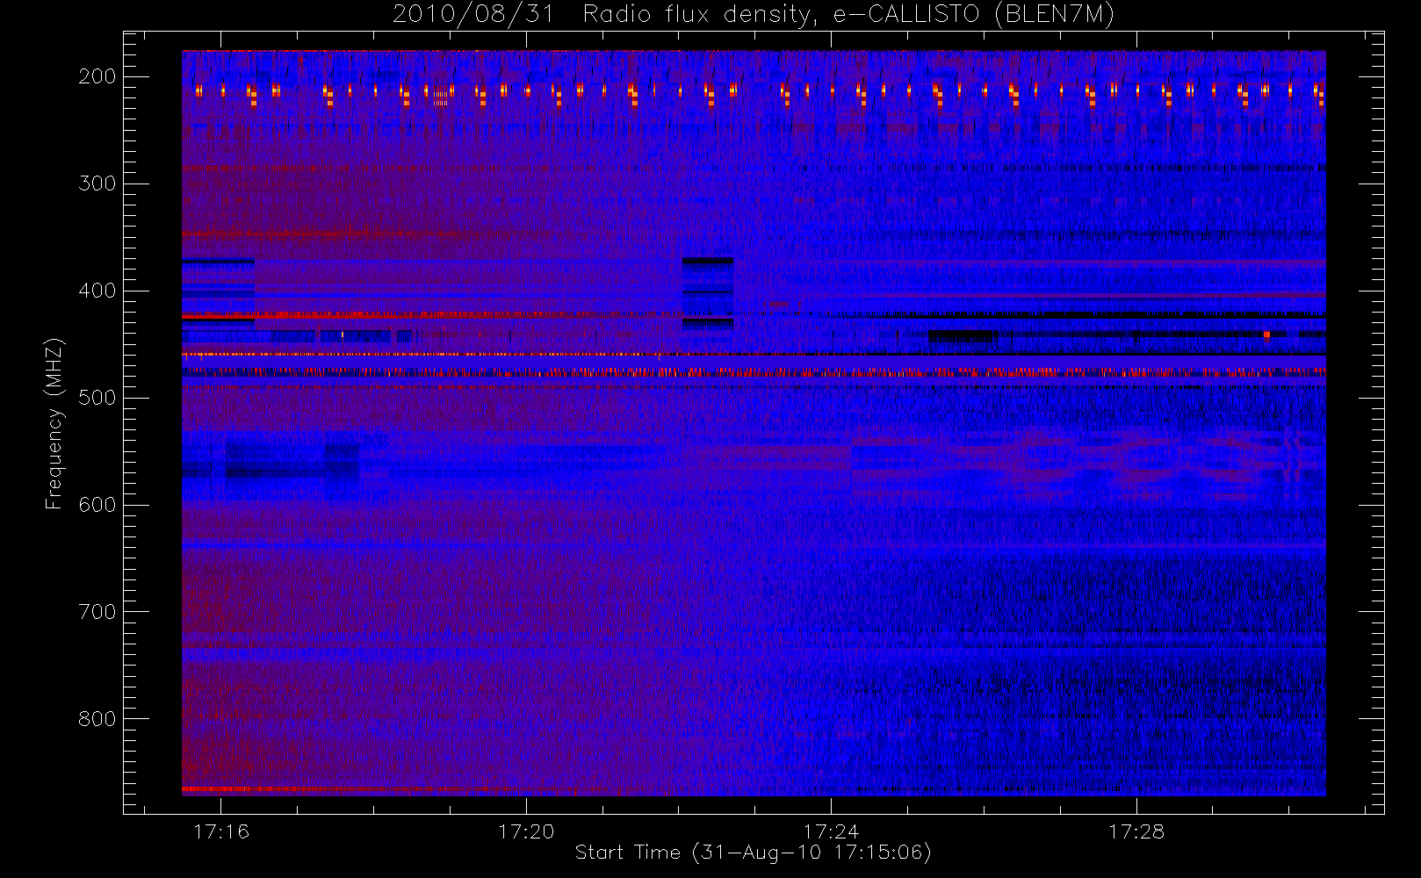Viewport: 1421px width, 878px height.
Task: Click the 17:24 time tick label
Action: [x=831, y=831]
